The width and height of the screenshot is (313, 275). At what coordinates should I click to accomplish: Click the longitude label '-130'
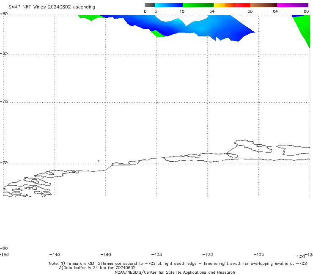(208, 254)
